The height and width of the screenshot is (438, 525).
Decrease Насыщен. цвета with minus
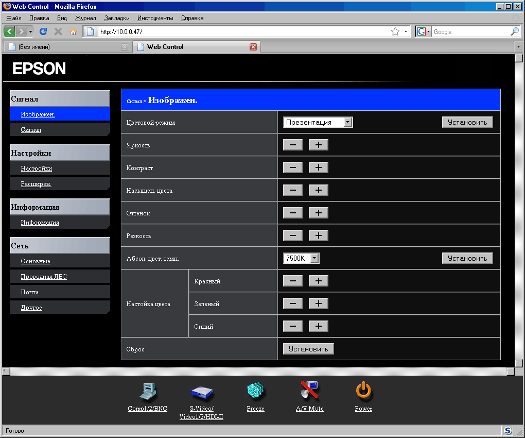pyautogui.click(x=293, y=190)
